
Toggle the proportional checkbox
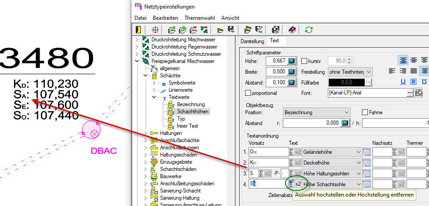pyautogui.click(x=248, y=93)
